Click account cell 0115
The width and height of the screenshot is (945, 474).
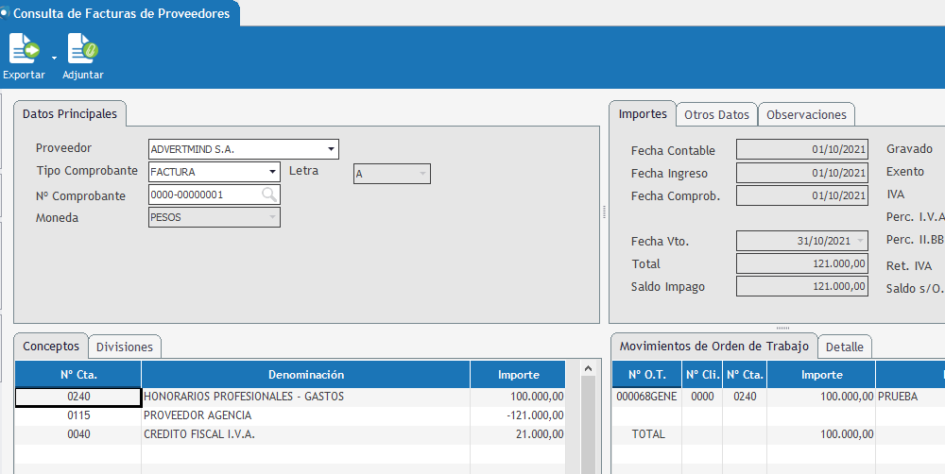coord(78,415)
